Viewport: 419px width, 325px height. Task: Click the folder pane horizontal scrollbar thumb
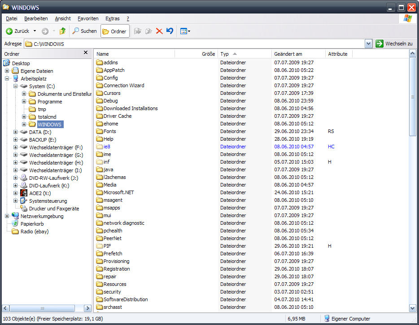[42, 308]
